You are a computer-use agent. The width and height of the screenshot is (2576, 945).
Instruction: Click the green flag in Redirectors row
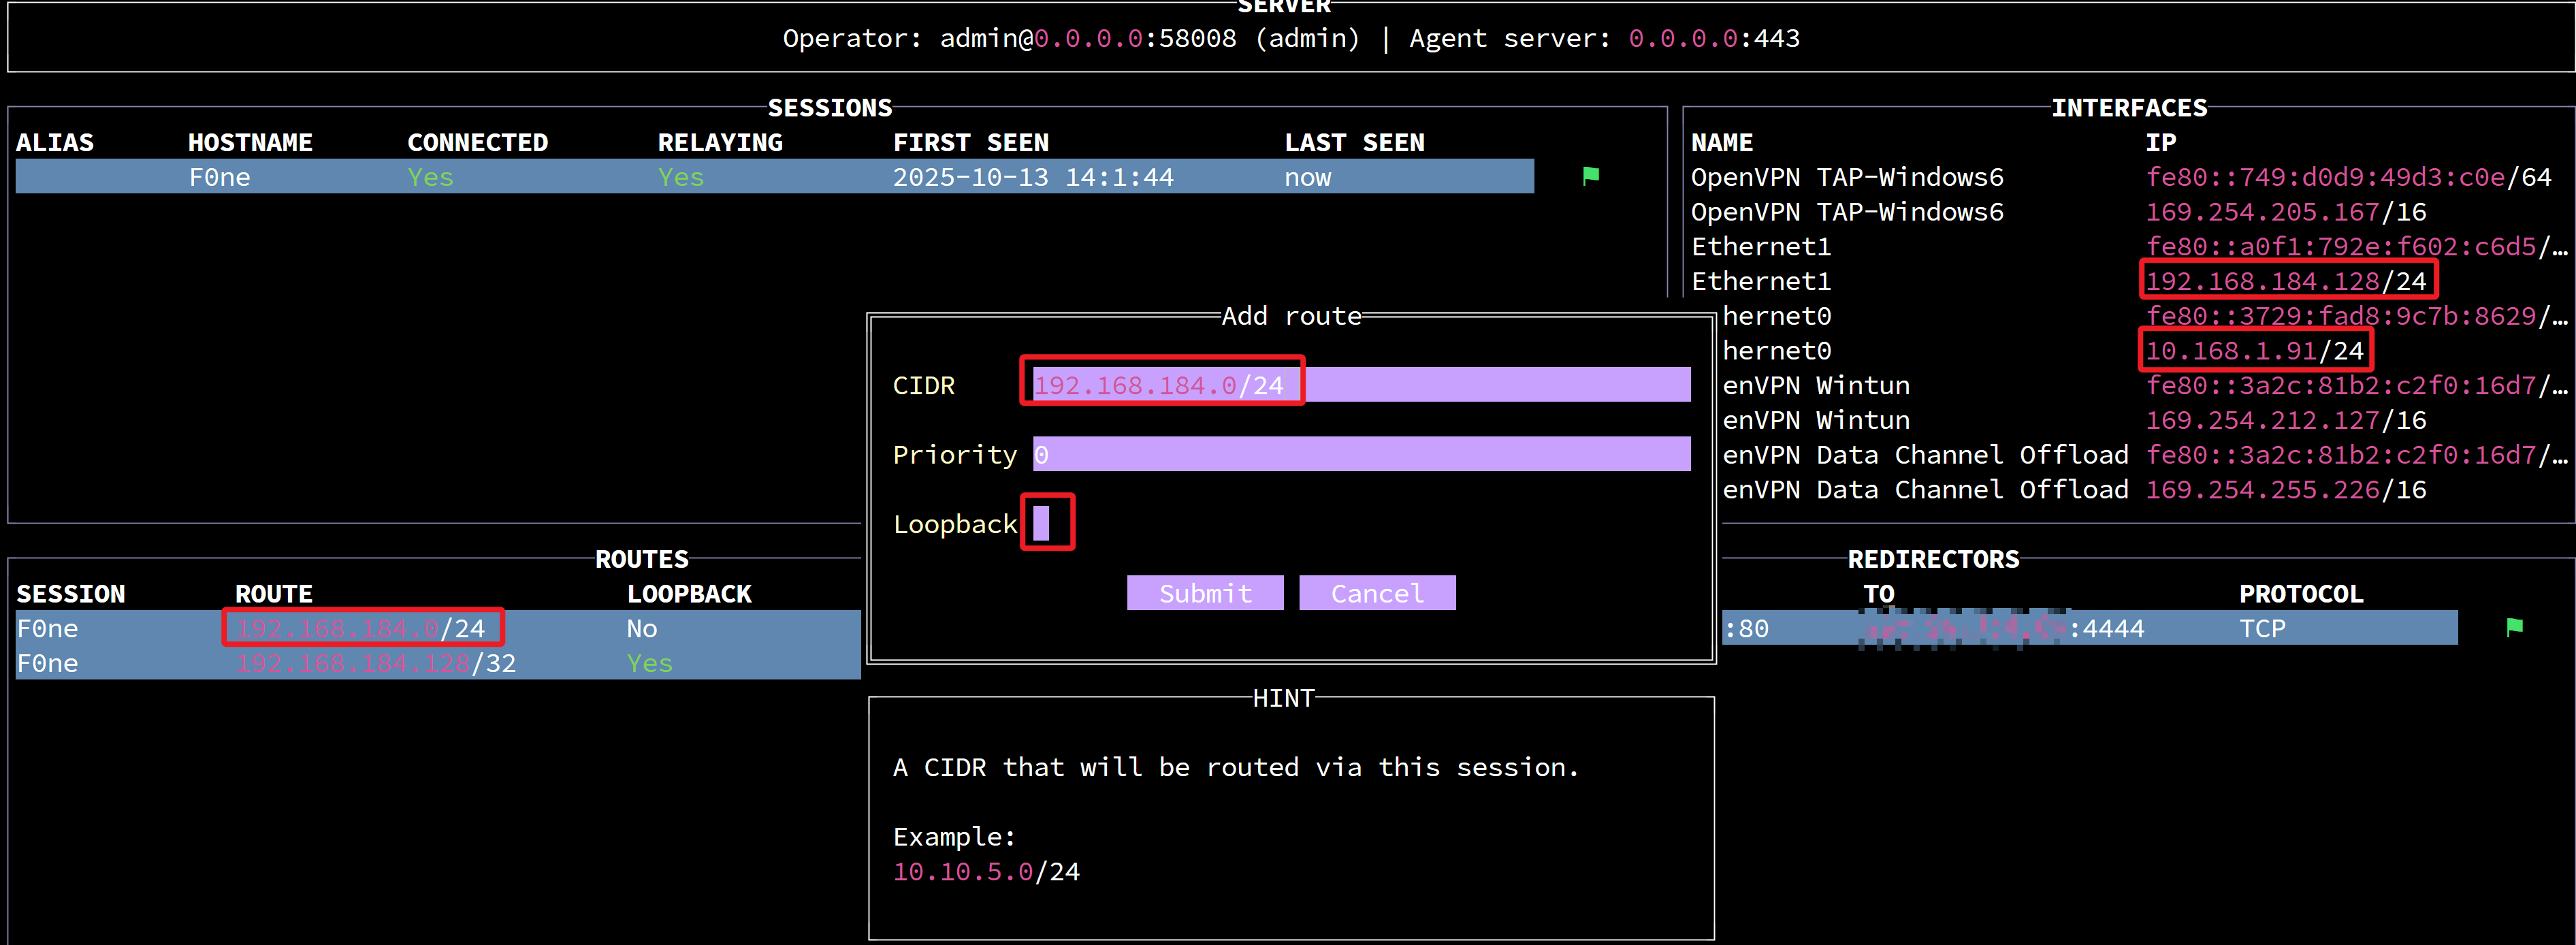click(2514, 627)
